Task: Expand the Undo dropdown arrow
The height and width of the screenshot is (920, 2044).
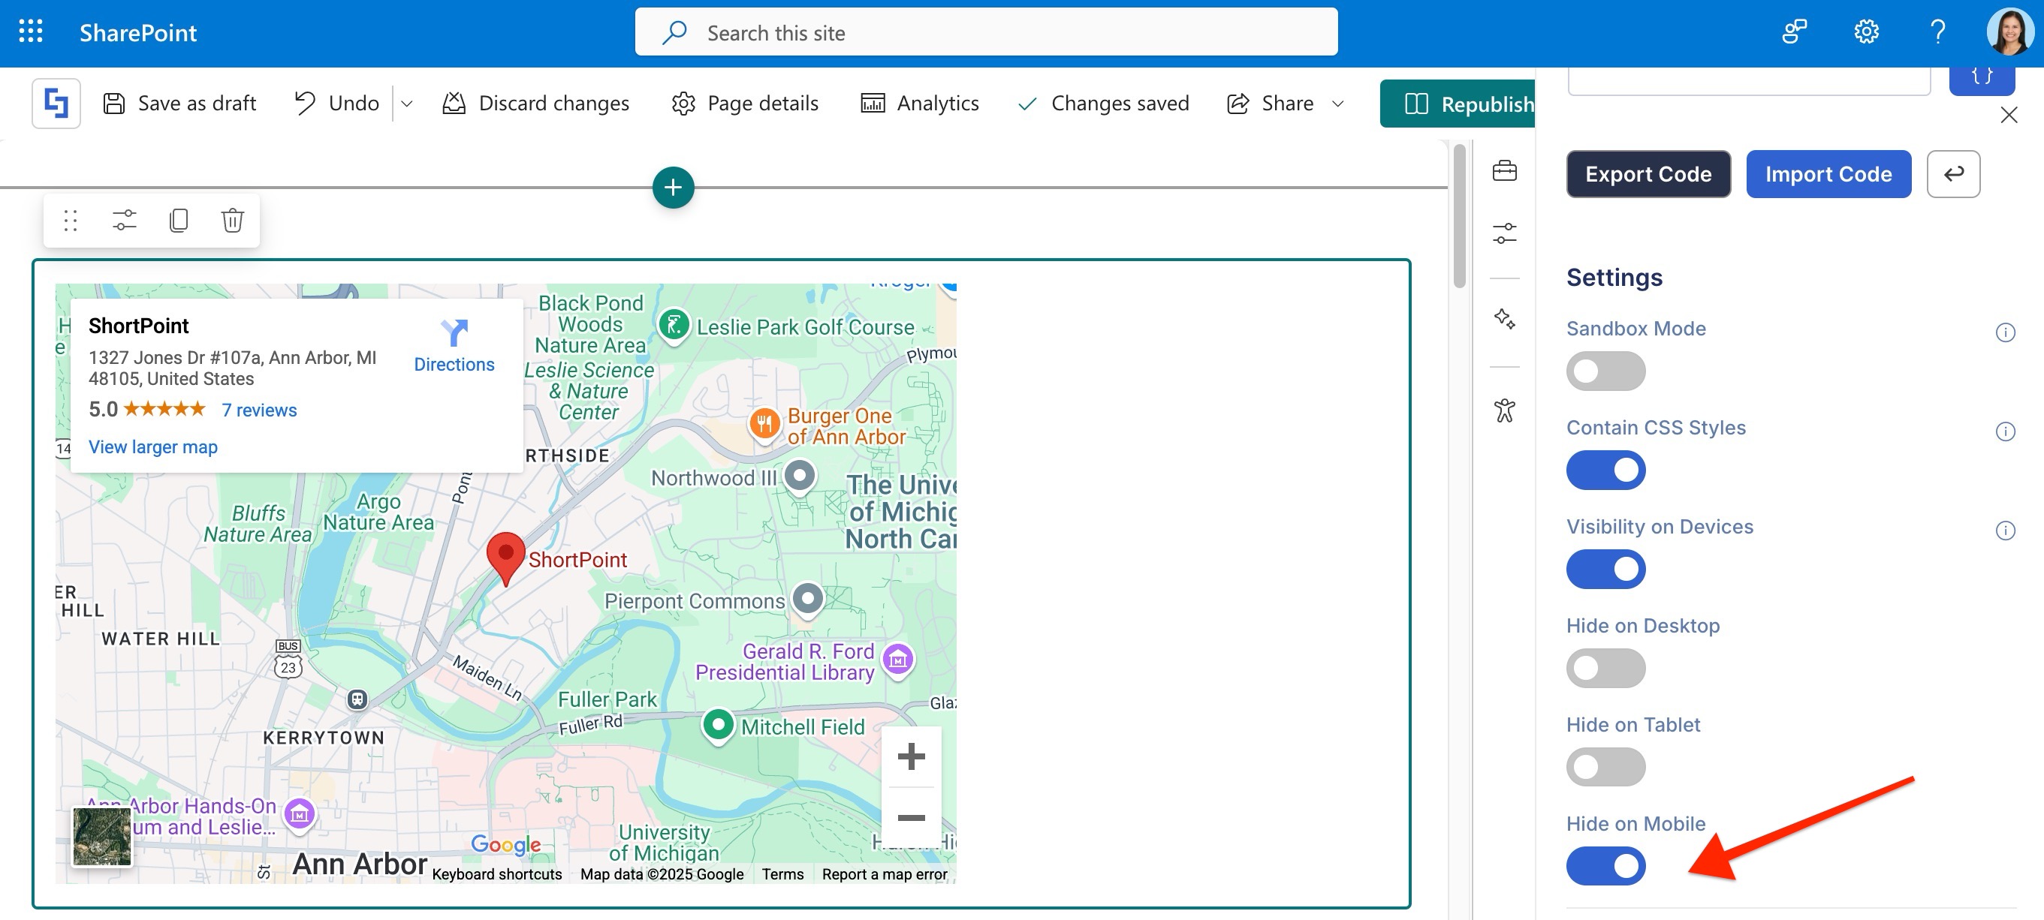Action: (x=407, y=104)
